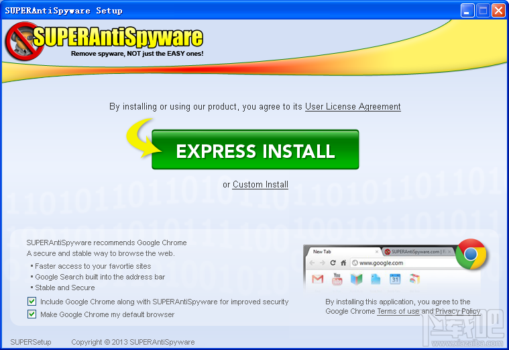Image resolution: width=509 pixels, height=350 pixels.
Task: Click the Chrome browser preview thumbnail
Action: coord(393,268)
